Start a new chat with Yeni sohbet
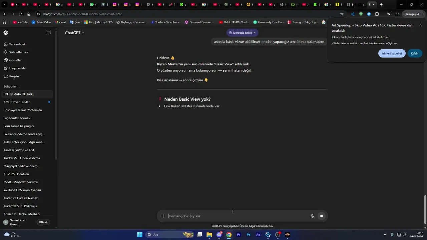This screenshot has width=427, height=240. coord(27,44)
